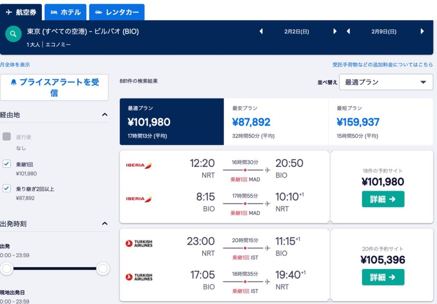Click the Turkish Airlines logo on 23:00 flight

click(x=139, y=243)
